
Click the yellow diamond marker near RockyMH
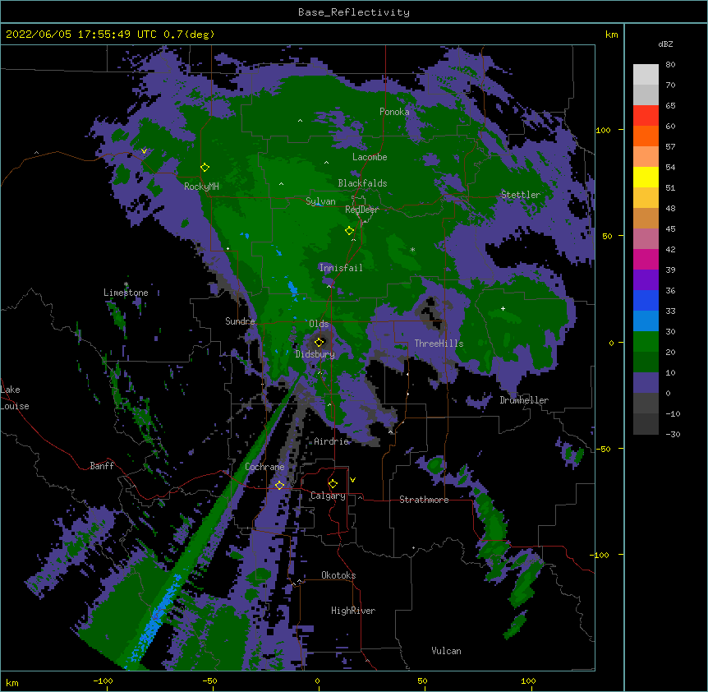click(x=205, y=168)
